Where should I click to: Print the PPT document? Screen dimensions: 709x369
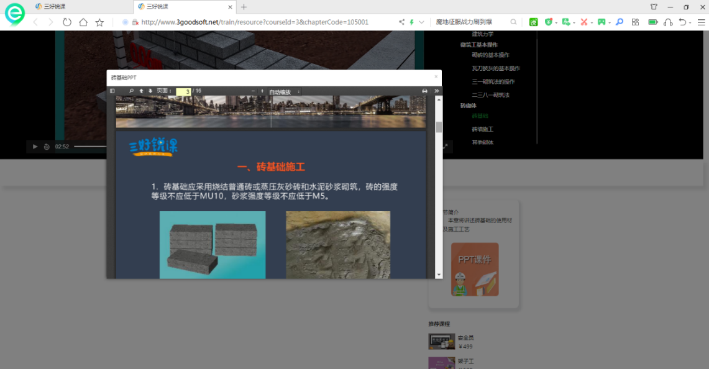(425, 91)
